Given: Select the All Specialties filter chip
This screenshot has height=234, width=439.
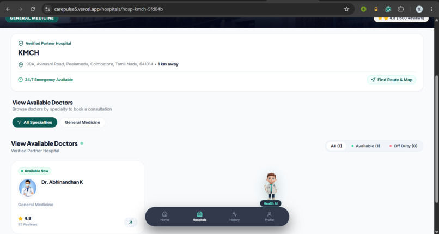Looking at the screenshot, I should pos(35,123).
